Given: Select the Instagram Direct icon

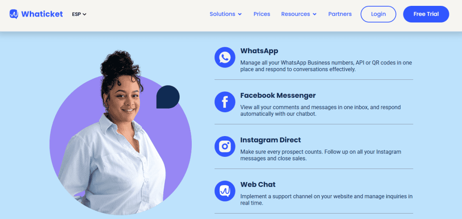Looking at the screenshot, I should tap(225, 146).
